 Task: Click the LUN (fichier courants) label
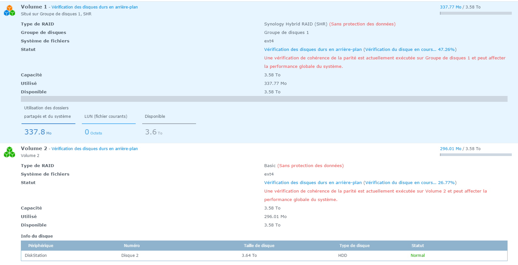[106, 117]
